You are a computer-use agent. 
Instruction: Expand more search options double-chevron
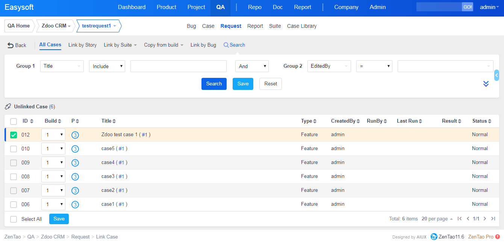coord(486,84)
